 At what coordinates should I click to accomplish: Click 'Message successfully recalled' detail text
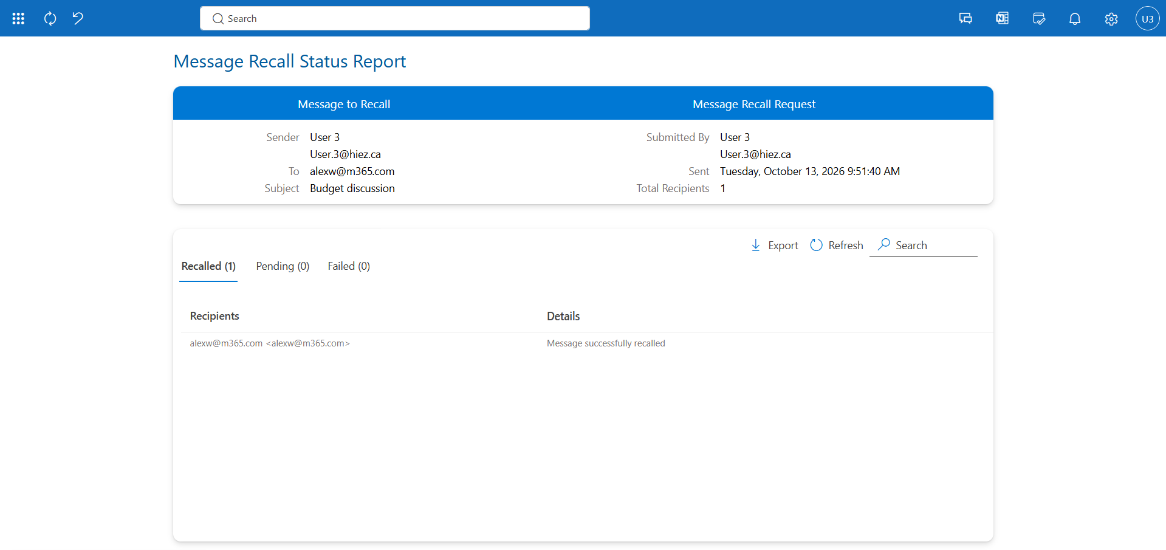tap(606, 343)
